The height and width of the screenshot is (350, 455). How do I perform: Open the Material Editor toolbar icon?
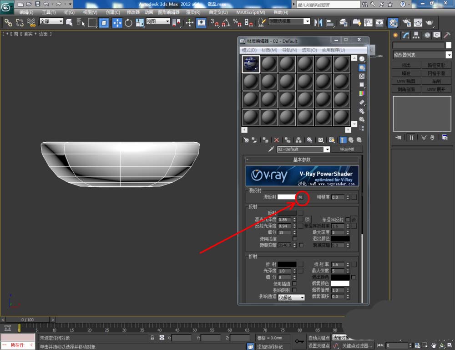393,23
